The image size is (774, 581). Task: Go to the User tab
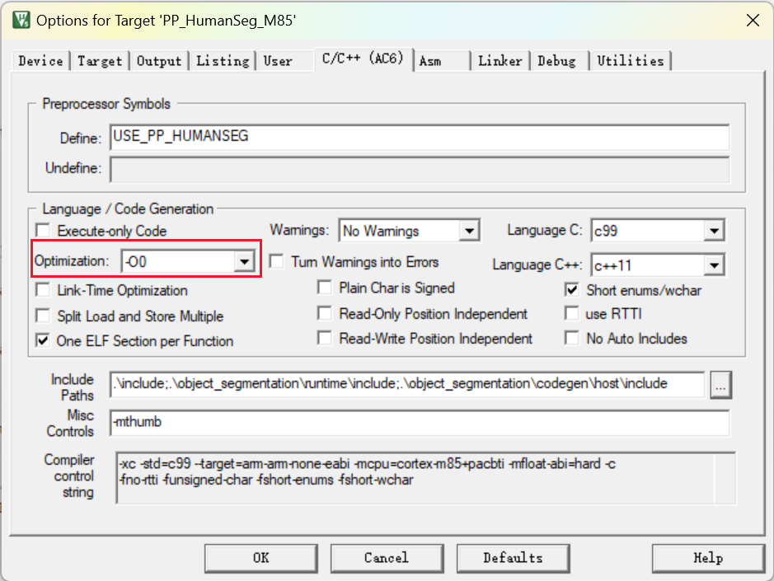click(278, 61)
